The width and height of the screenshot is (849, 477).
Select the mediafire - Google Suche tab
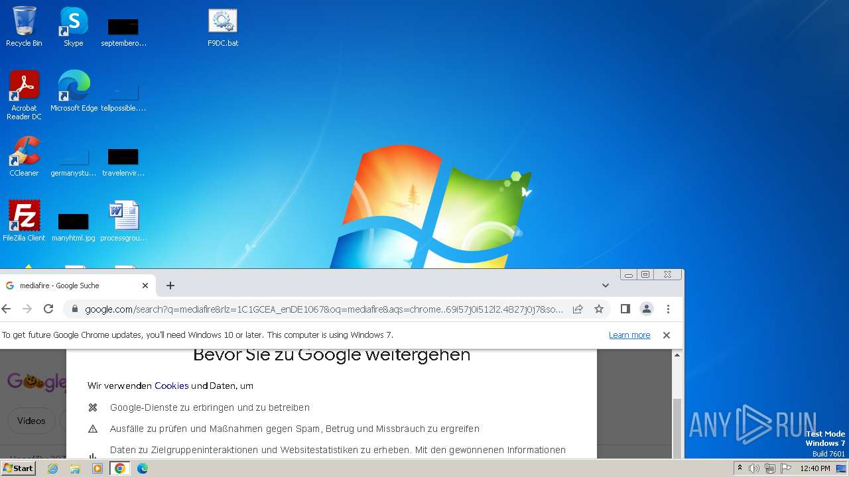(x=77, y=286)
